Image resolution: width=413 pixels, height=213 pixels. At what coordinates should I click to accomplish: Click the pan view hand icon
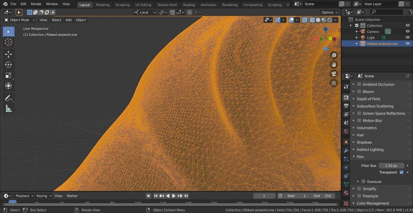click(x=334, y=65)
